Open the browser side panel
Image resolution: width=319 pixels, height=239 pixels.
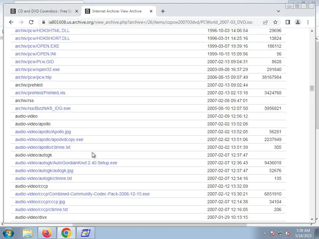[288, 22]
